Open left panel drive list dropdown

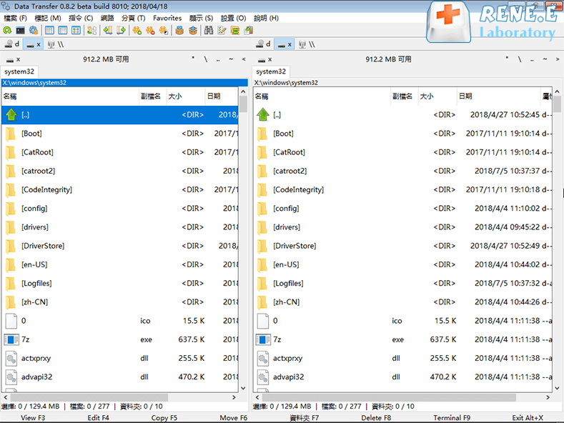click(x=14, y=59)
